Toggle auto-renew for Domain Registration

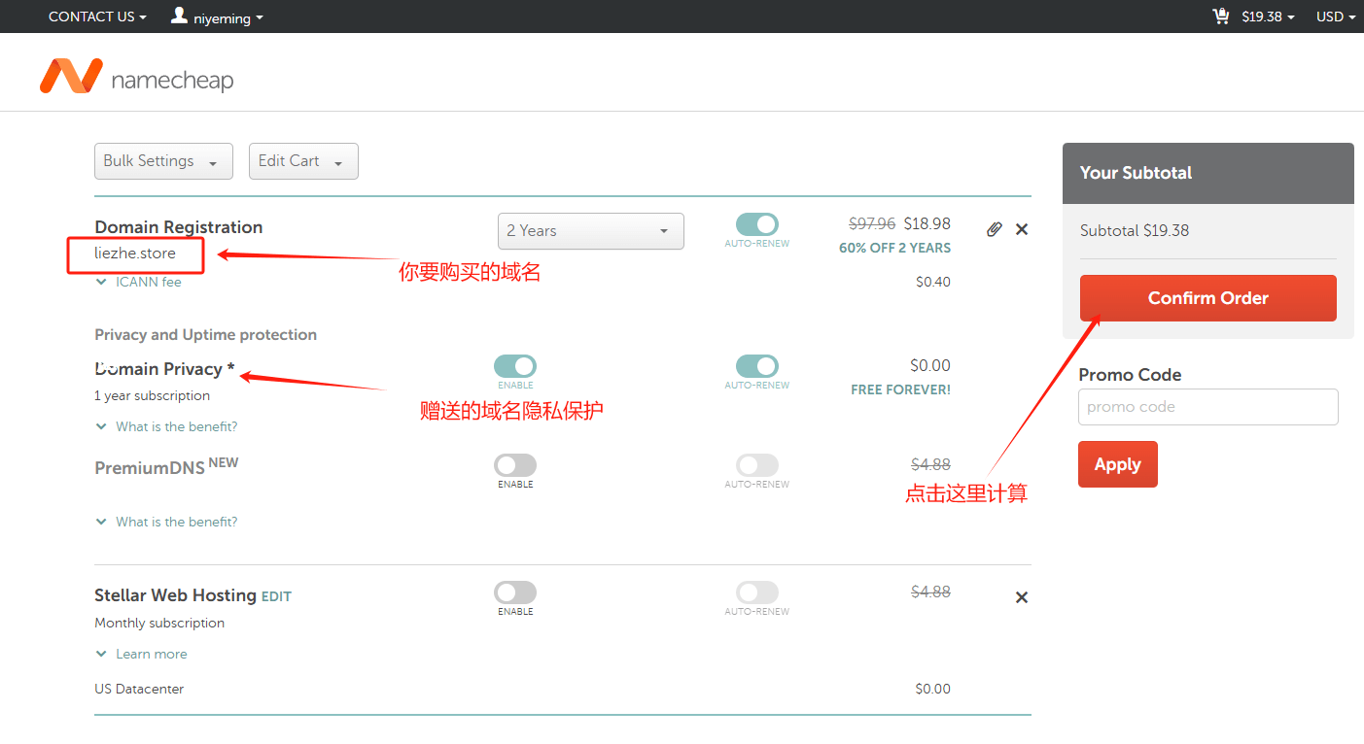[757, 224]
